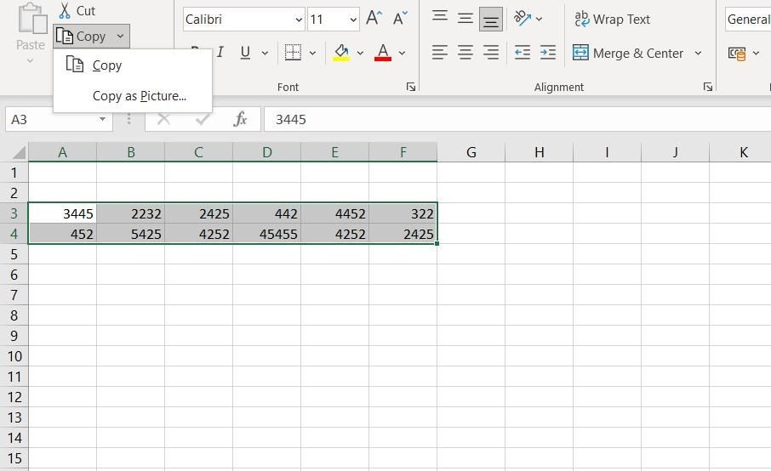The width and height of the screenshot is (771, 471).
Task: Open Orientation dropdown arrow
Action: (x=539, y=20)
